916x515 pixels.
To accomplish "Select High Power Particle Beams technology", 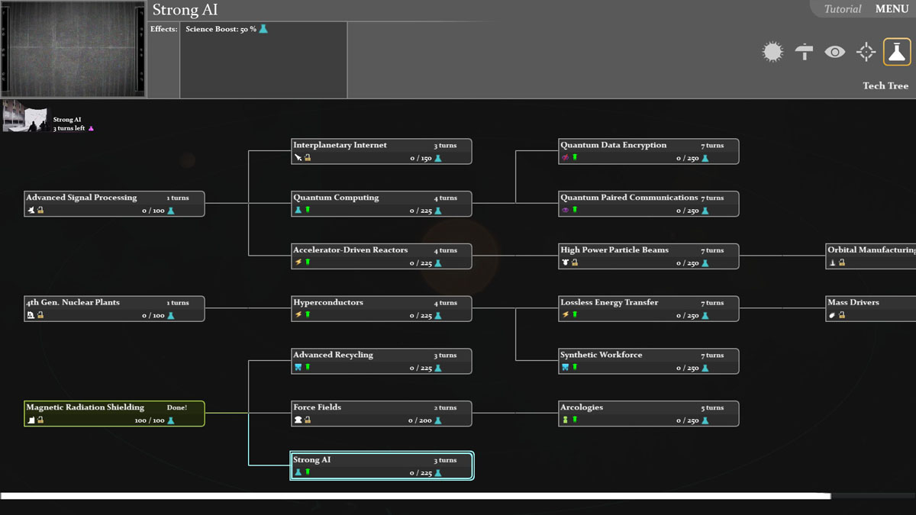I will tap(649, 256).
